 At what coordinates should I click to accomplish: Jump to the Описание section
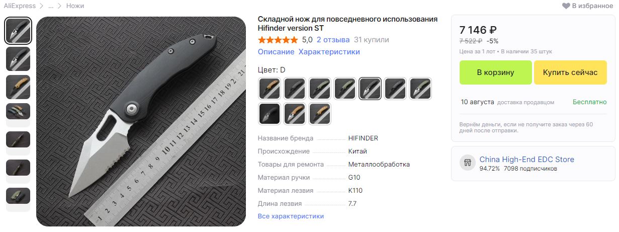(276, 52)
